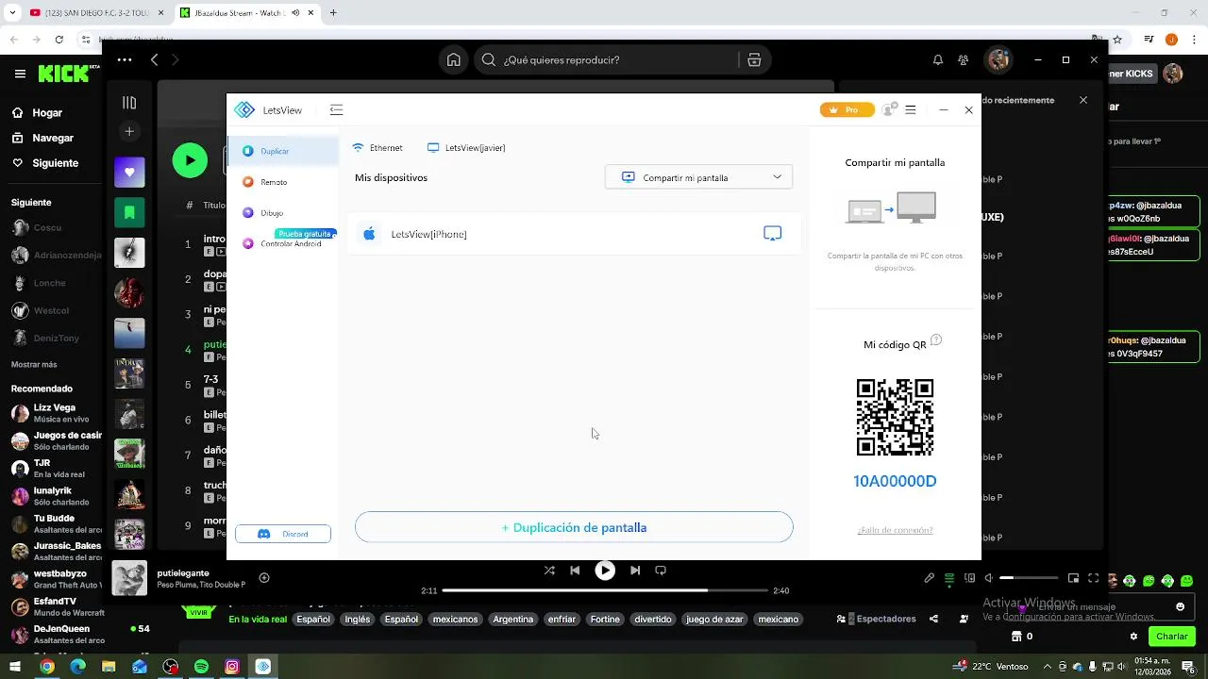Click the putielegante album thumbnail

tap(129, 578)
